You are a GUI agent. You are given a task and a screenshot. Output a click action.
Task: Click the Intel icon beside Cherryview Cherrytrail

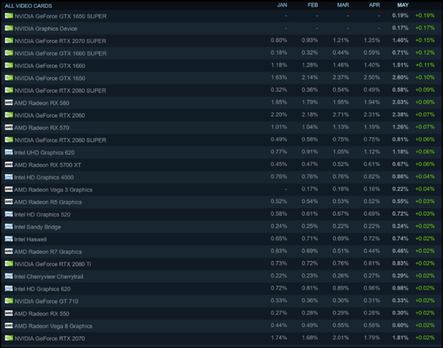(9, 276)
